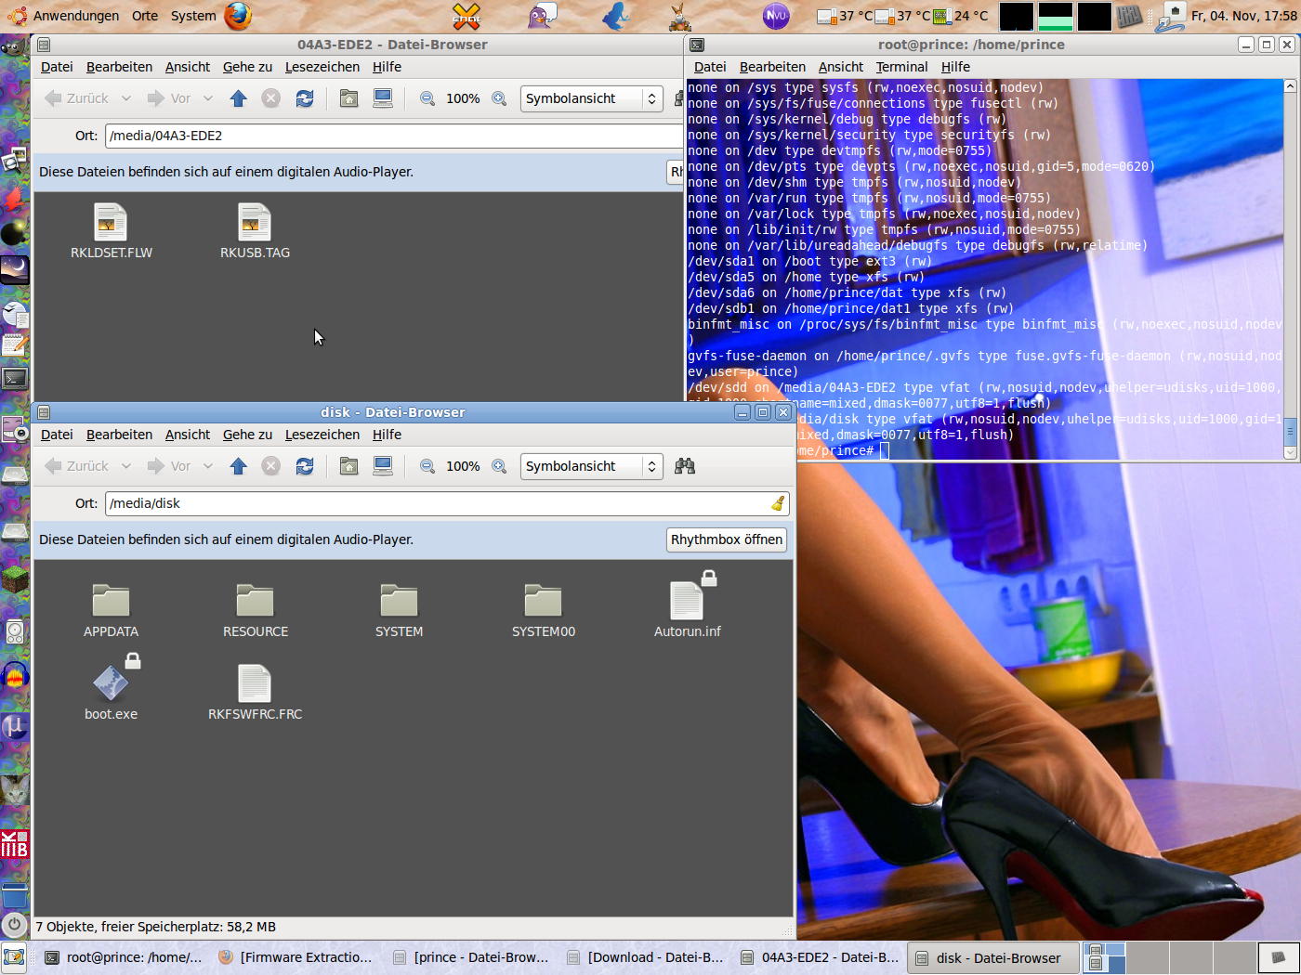Click the Stop icon in disk window toolbar

point(270,466)
